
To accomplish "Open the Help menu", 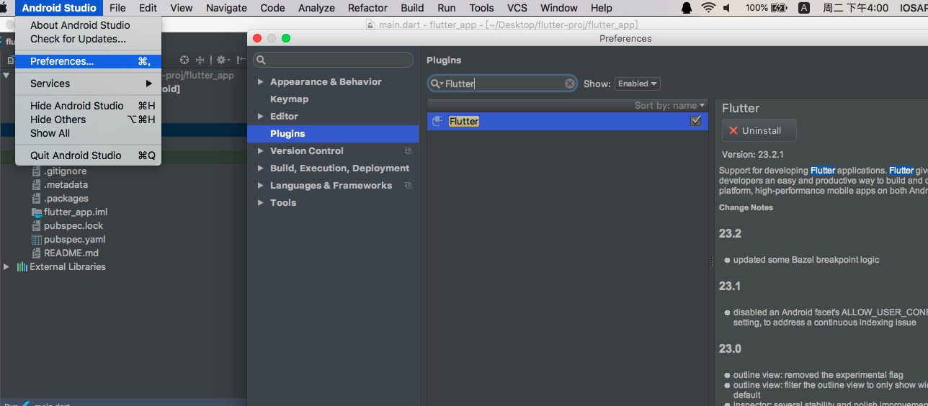I will [x=601, y=8].
